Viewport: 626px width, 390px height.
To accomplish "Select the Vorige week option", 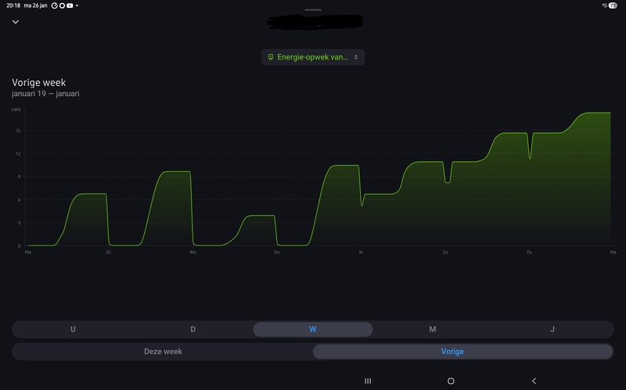I will click(x=462, y=352).
